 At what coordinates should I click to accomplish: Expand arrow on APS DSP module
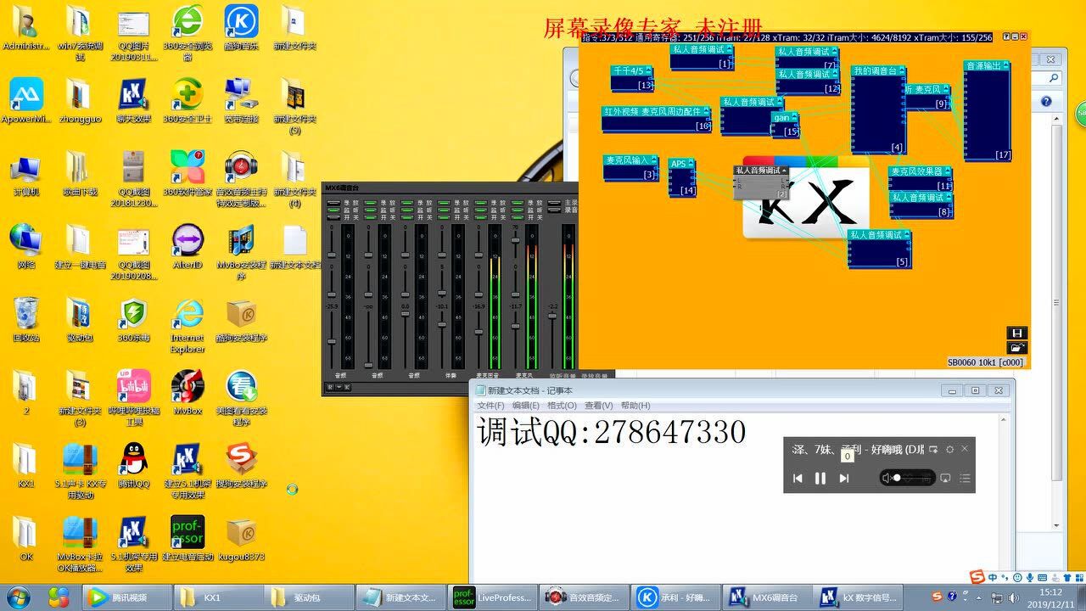[691, 163]
